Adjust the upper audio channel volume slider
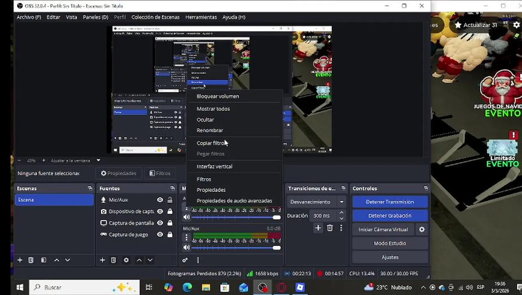The image size is (522, 295). pyautogui.click(x=236, y=217)
